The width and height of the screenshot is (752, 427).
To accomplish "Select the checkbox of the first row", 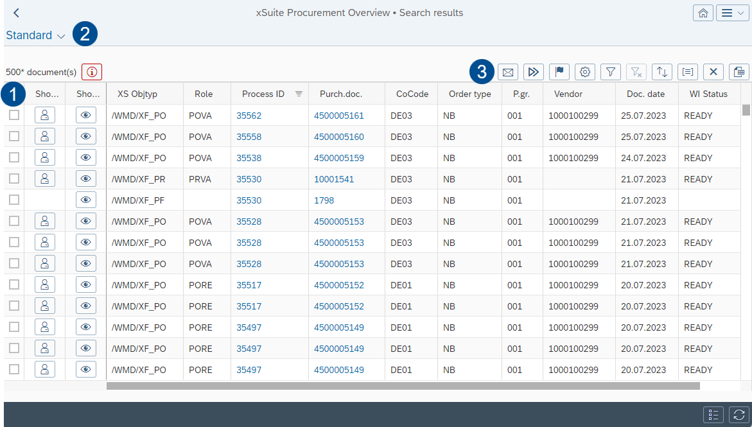I will 13,114.
